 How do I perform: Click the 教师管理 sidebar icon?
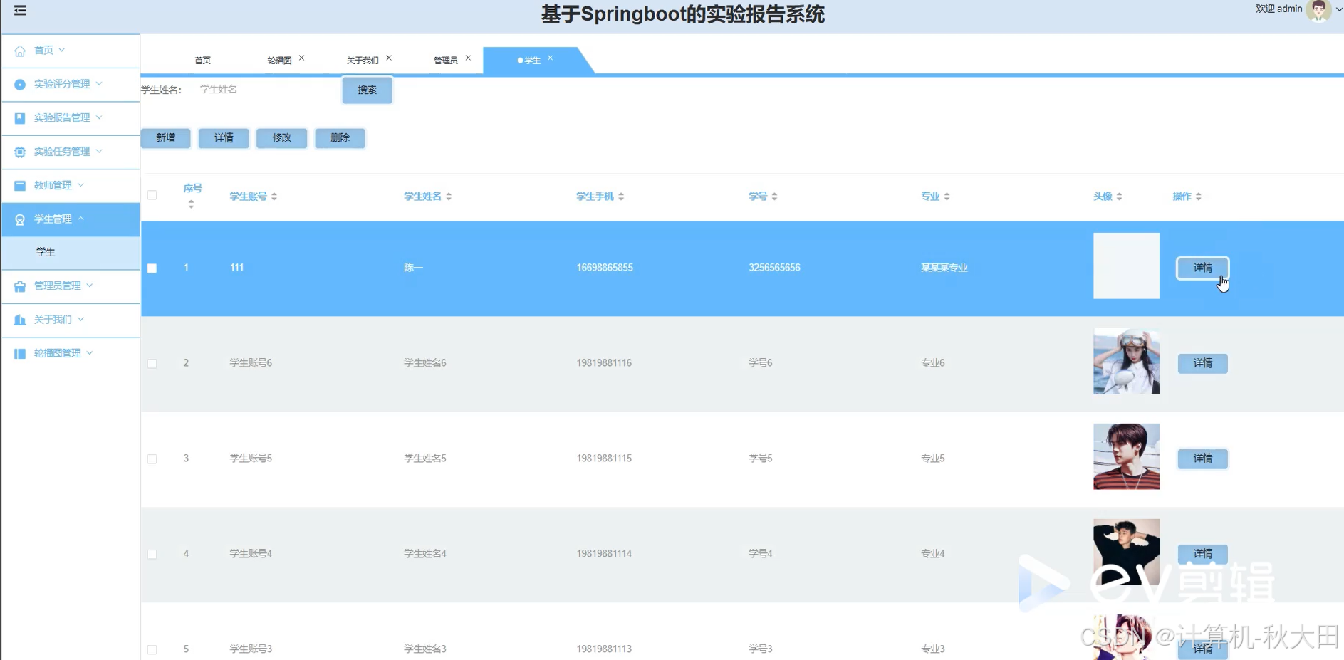19,185
